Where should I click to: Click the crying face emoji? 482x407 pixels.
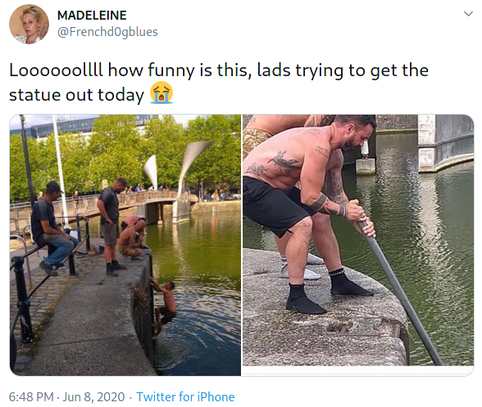pos(161,93)
